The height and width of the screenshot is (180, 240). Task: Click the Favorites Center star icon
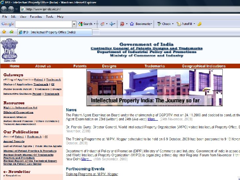click(x=4, y=32)
